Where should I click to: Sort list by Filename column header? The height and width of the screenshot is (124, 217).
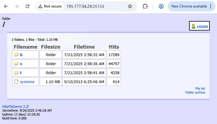pyautogui.click(x=25, y=47)
